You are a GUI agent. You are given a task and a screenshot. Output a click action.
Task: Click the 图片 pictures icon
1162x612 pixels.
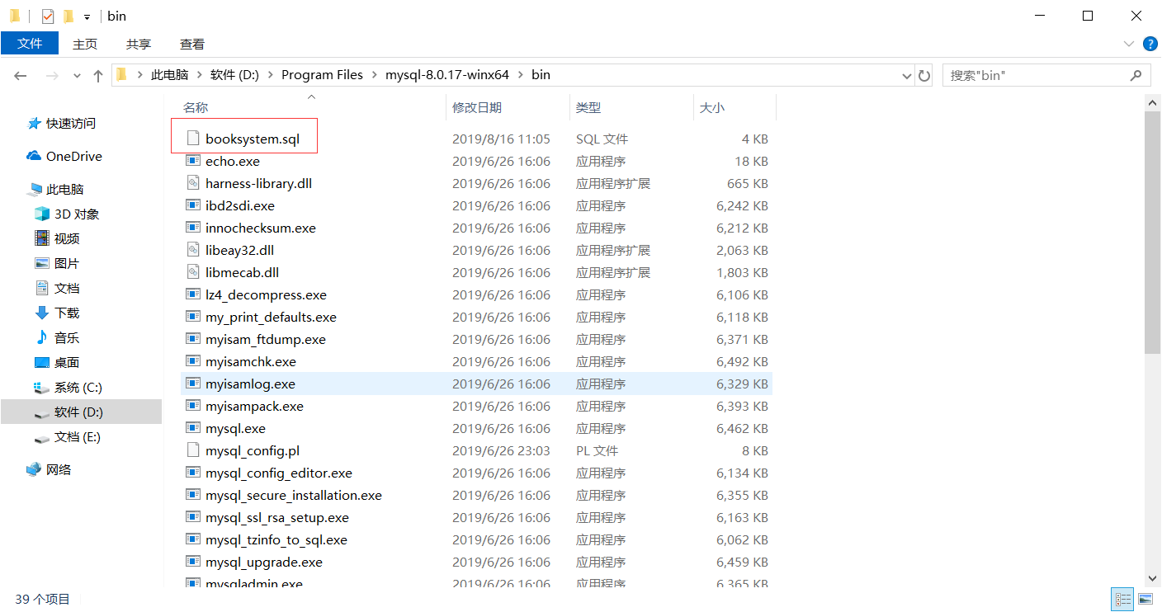click(x=42, y=263)
